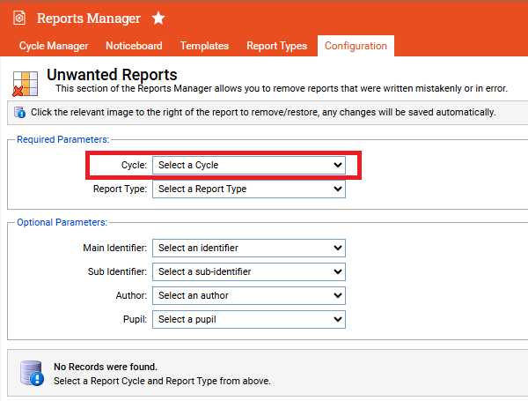The image size is (528, 401).
Task: Expand the Sub Identifier dropdown
Action: tap(249, 271)
